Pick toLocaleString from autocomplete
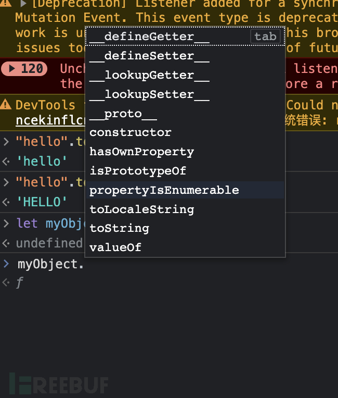The image size is (338, 398). click(141, 209)
